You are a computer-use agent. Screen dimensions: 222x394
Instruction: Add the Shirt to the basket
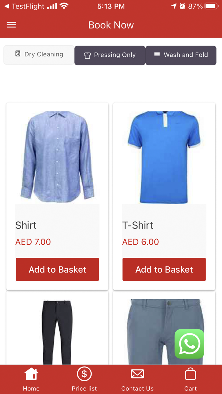pos(57,270)
